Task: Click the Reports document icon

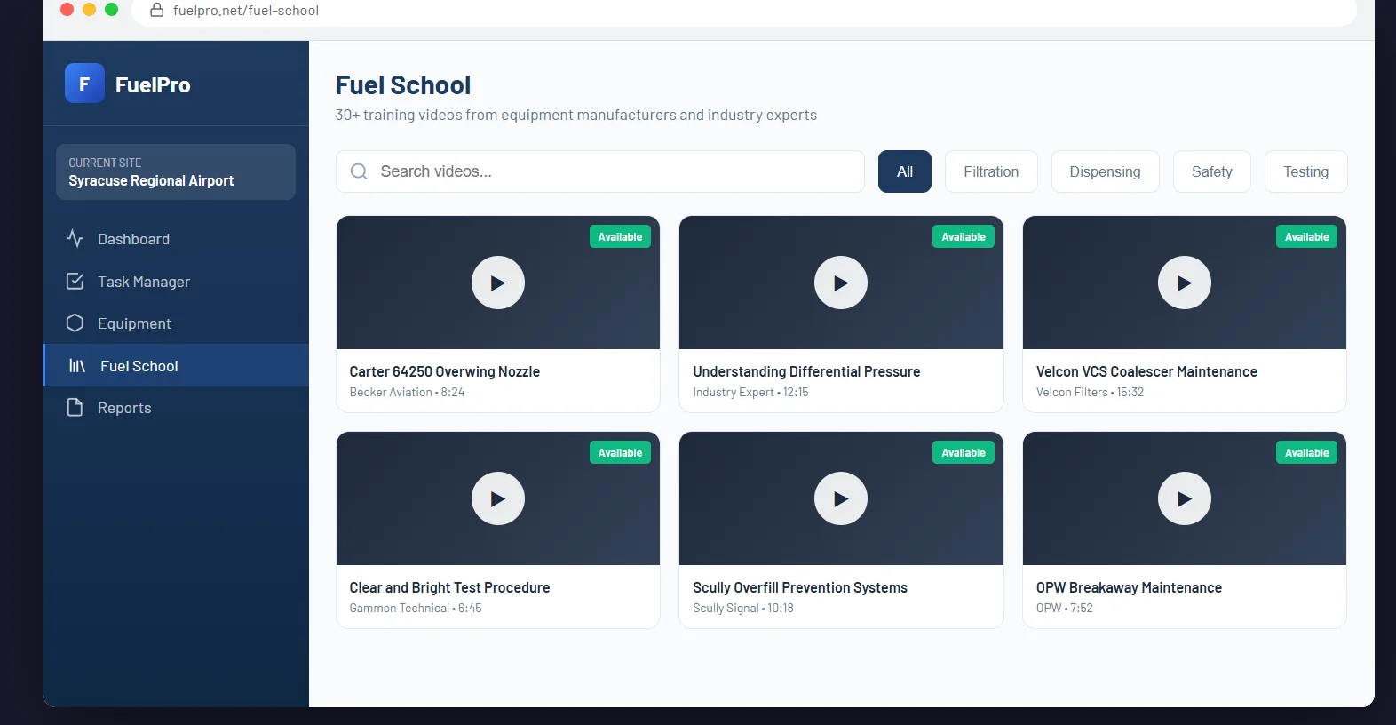Action: click(75, 408)
